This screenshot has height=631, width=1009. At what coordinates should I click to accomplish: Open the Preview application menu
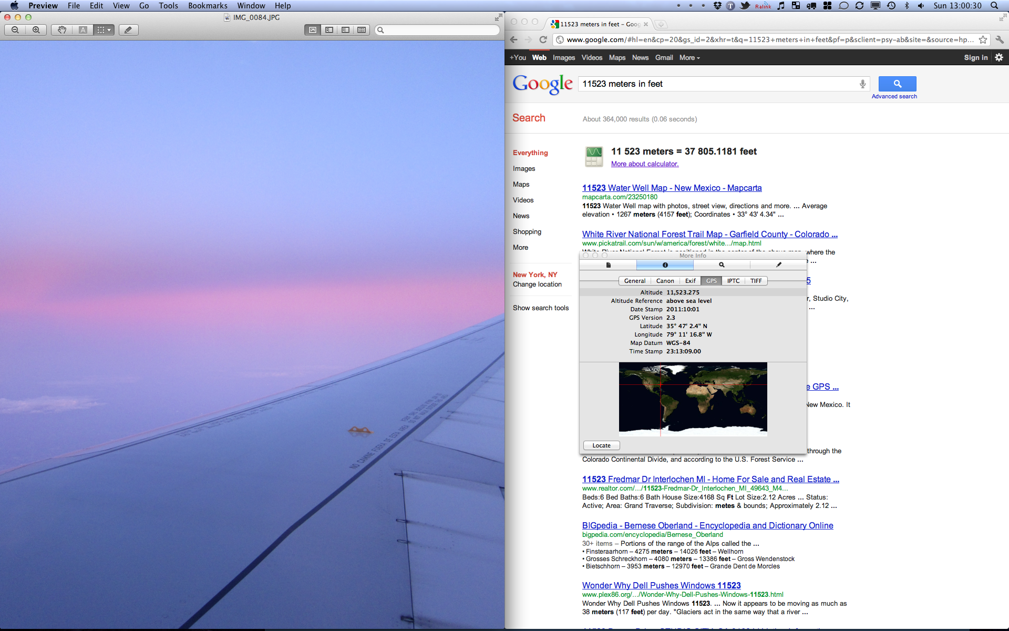point(43,5)
